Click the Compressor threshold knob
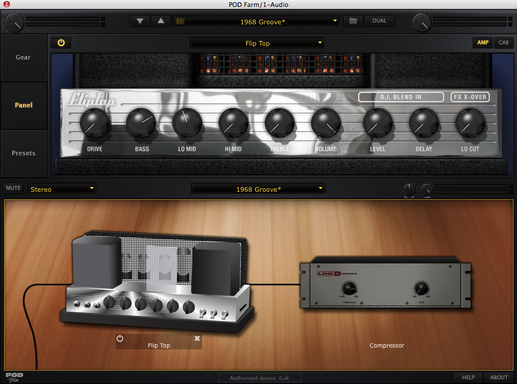 [349, 289]
